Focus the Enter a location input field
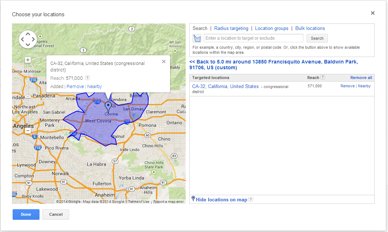388x232 pixels. pos(253,38)
